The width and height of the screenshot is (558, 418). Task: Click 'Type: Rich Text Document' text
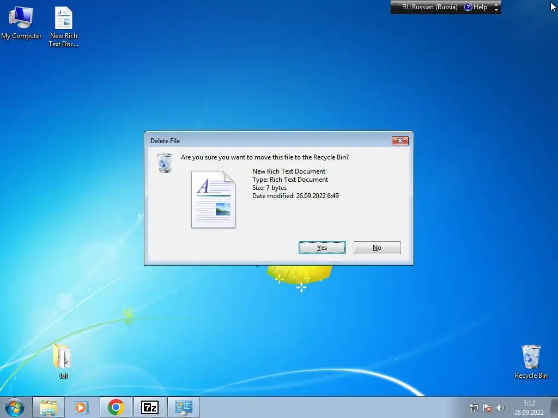tap(290, 180)
